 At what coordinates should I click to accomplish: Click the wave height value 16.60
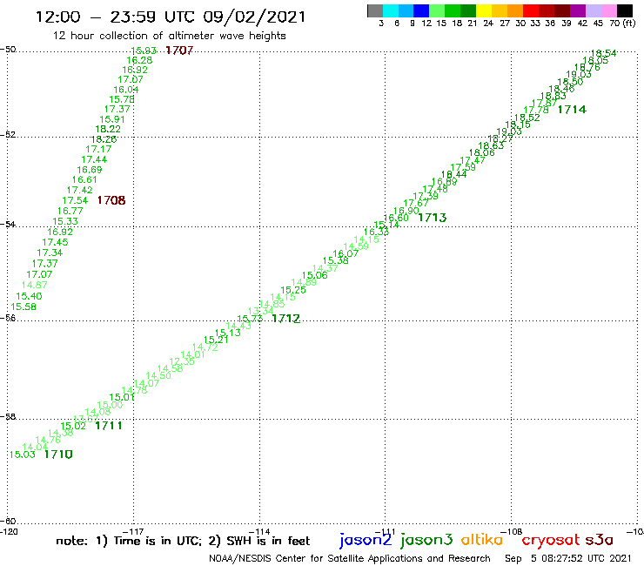coord(396,218)
